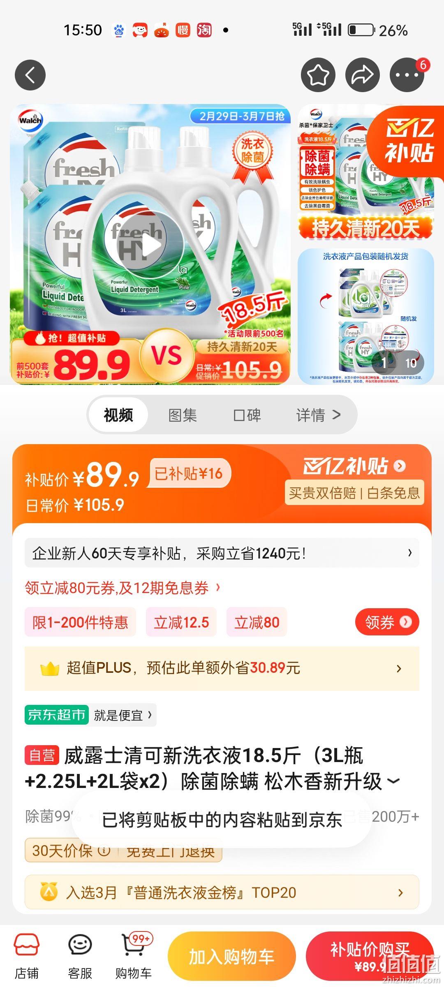Viewport: 444px width, 987px height.
Task: Expand the 企业新人60天专享补贴 row
Action: tap(222, 553)
